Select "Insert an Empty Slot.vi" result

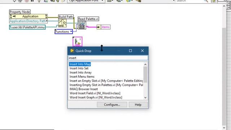point(106,81)
